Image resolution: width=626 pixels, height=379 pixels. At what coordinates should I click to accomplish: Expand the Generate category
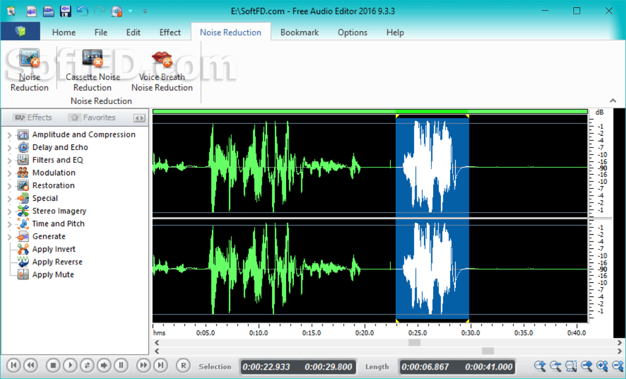coord(10,237)
